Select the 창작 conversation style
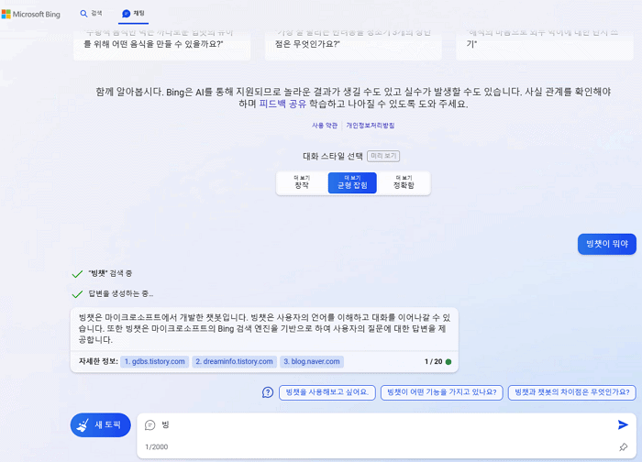Image resolution: width=642 pixels, height=462 pixels. coord(302,182)
